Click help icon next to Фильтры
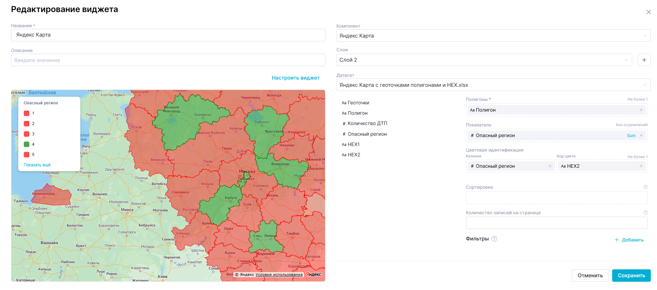Viewport: 657px width, 290px height. tap(494, 239)
